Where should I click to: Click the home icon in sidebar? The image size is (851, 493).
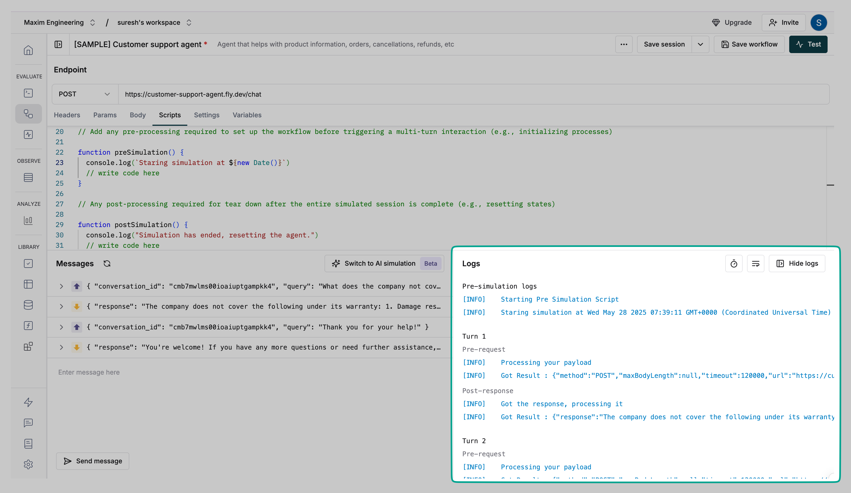click(x=28, y=50)
